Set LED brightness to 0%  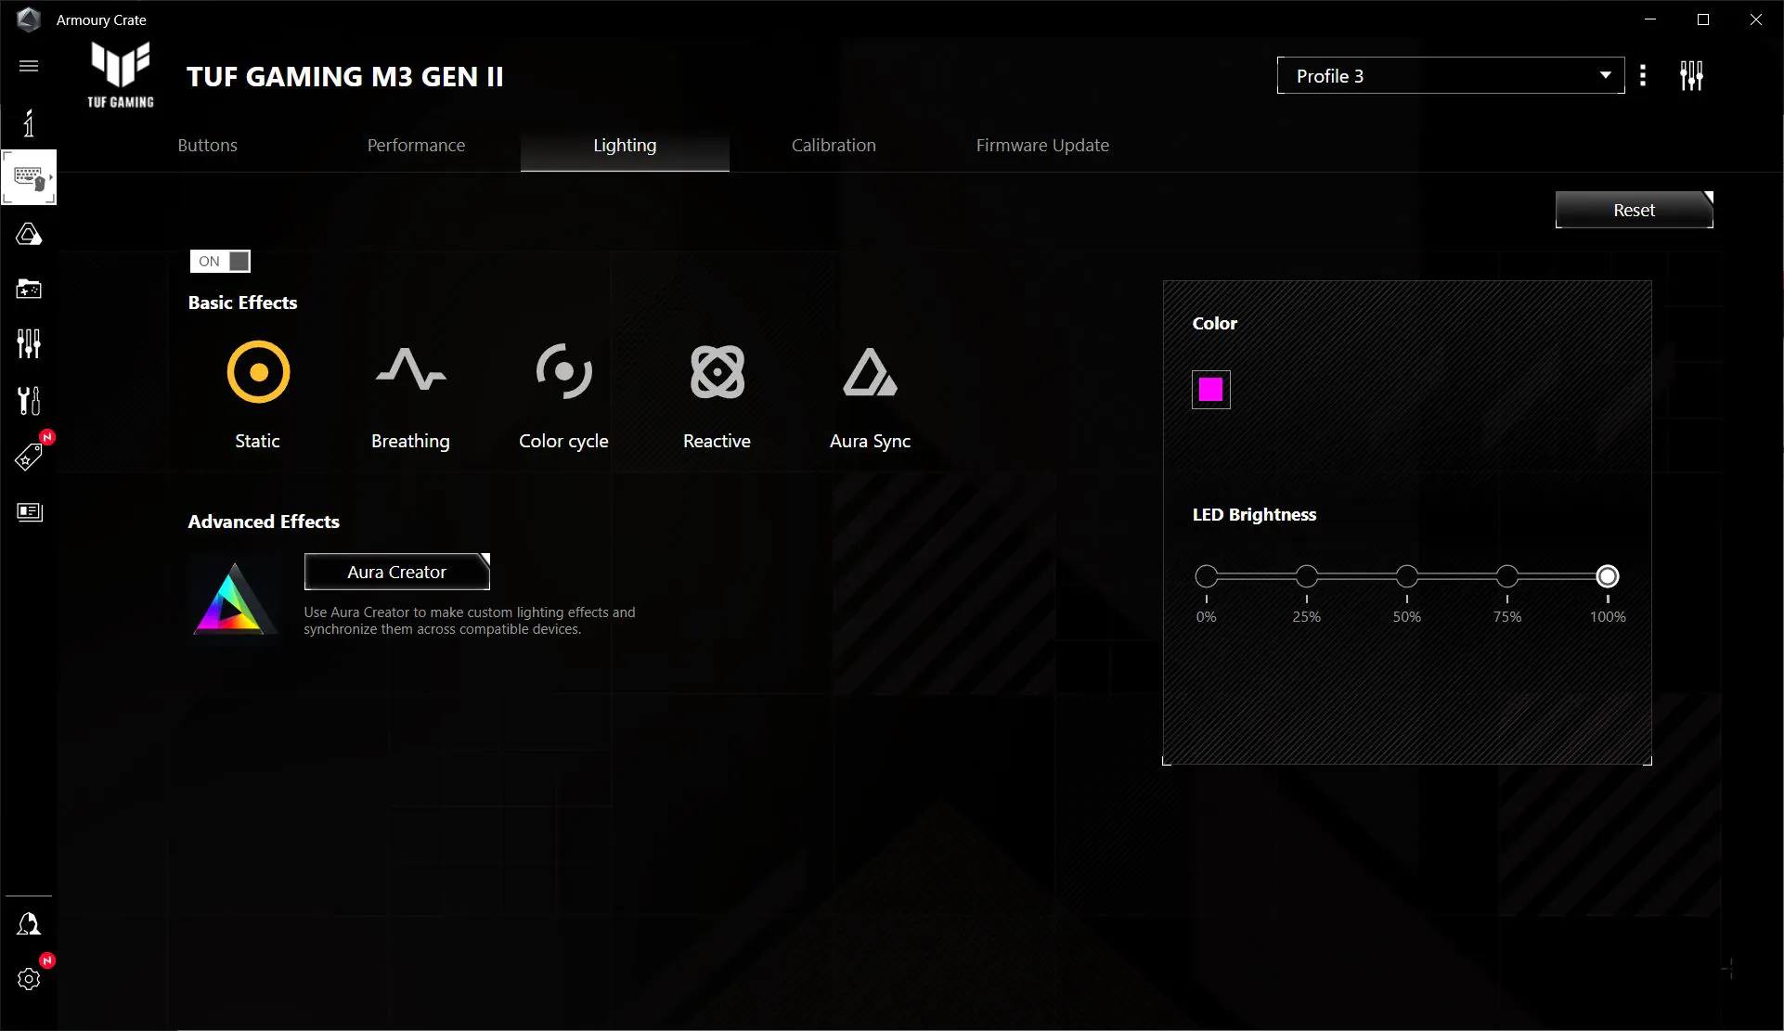click(x=1206, y=576)
